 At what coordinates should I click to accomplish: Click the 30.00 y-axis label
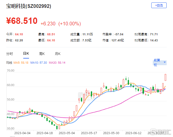tap(11, 128)
